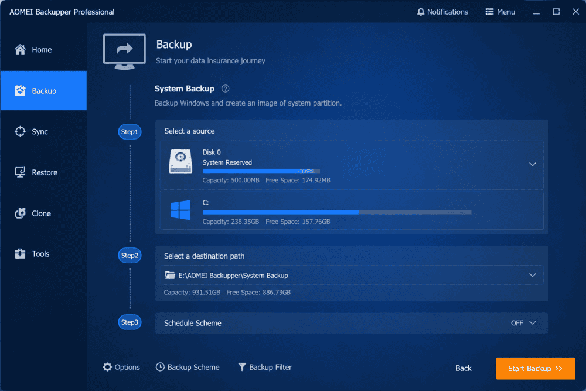
Task: Open Backup Scheme settings
Action: tap(188, 367)
